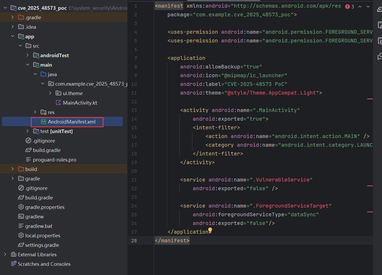Open the Gradle tool window icon
Screen dimensions: 382x275
pyautogui.click(x=380, y=10)
